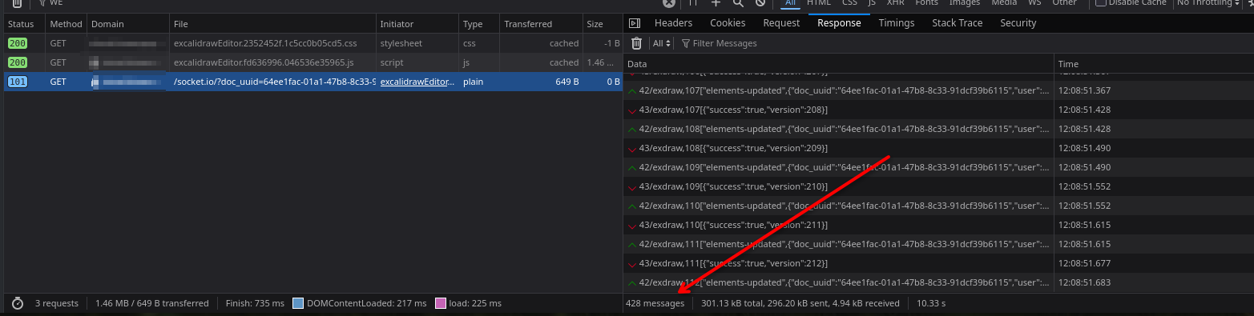Open the Timings tab

[896, 23]
